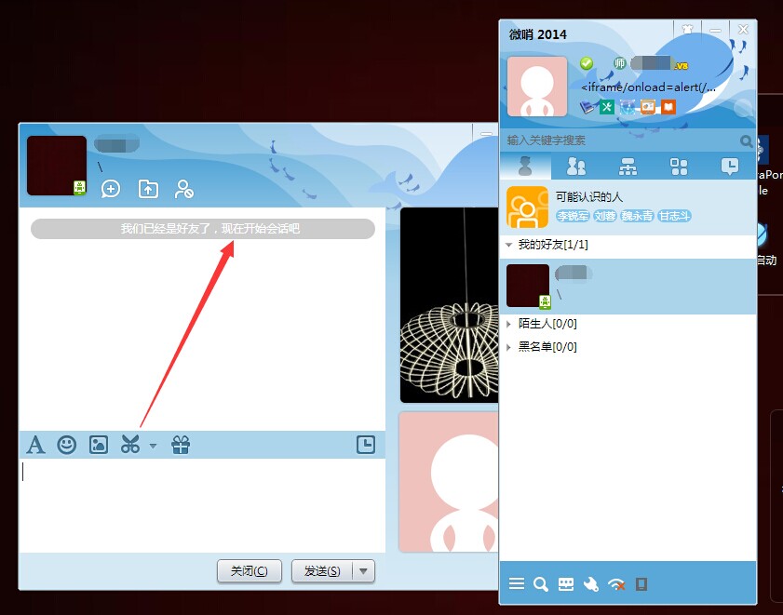Click my profile avatar in 微哨 2014 window

537,87
